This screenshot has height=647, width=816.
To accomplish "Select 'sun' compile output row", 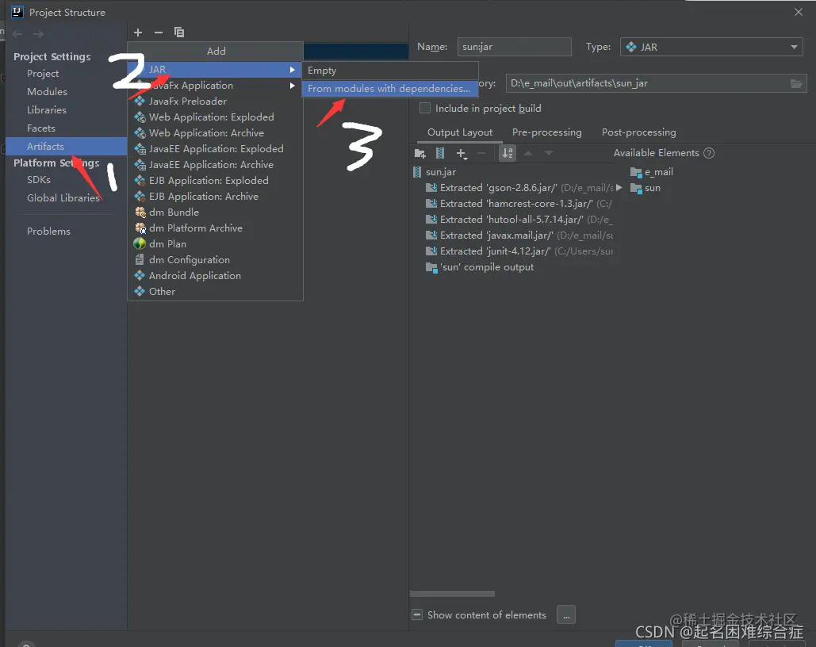I will click(480, 267).
